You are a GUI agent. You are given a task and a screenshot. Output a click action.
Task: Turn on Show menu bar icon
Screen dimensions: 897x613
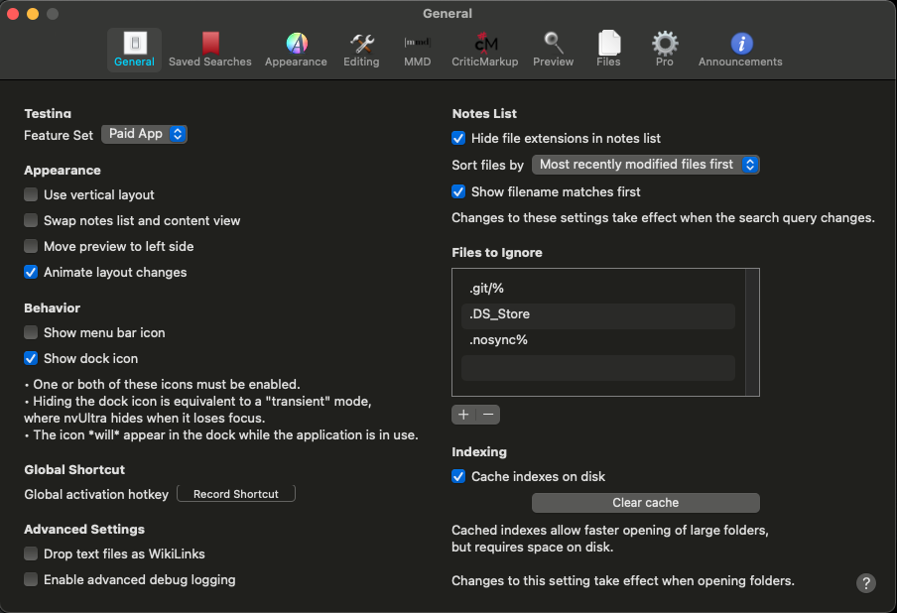coord(32,333)
